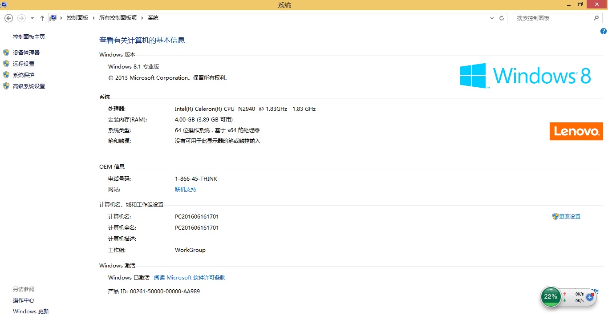This screenshot has height=324, width=608.
Task: Focus the 搜索控制面板 search box
Action: (553, 18)
